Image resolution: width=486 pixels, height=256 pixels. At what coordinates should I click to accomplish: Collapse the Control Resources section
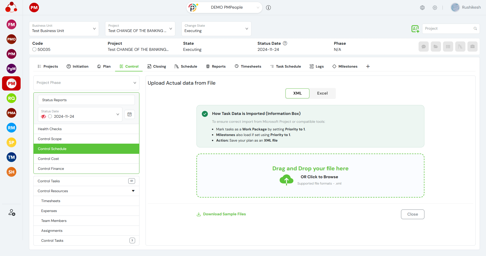(133, 191)
